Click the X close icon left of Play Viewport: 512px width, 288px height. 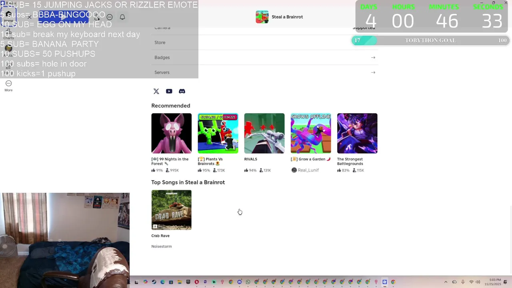coord(29,17)
